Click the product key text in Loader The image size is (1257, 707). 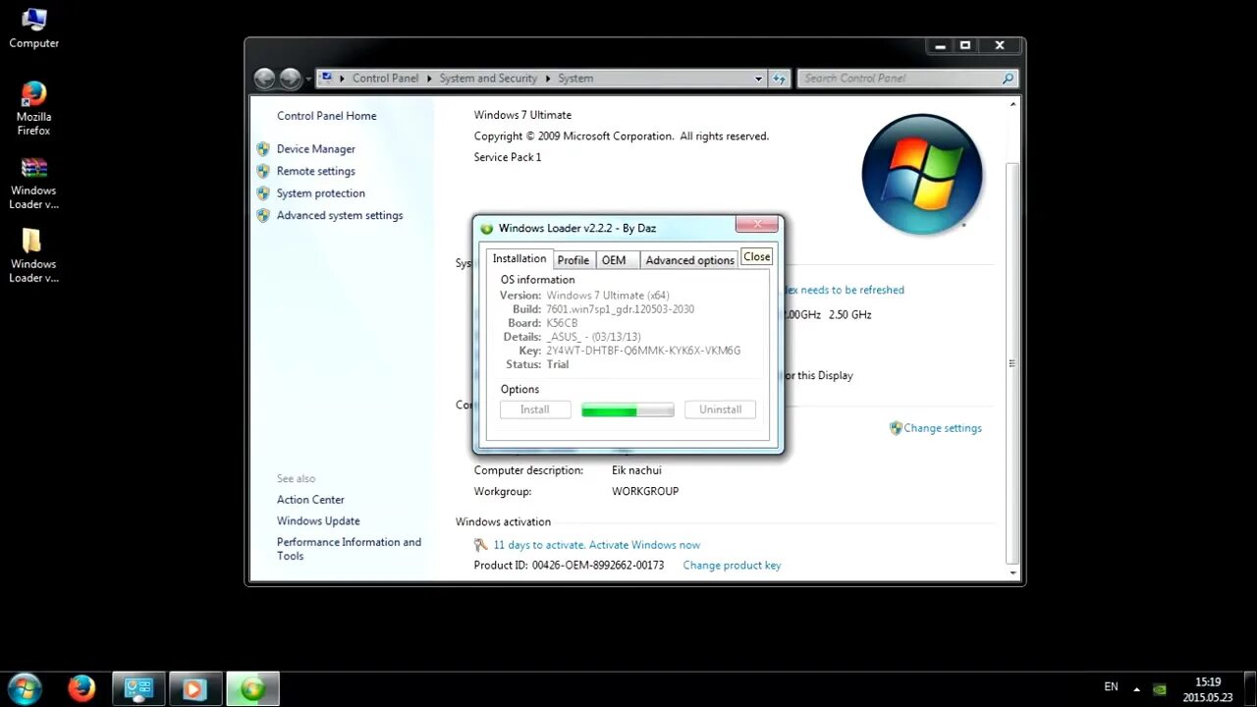[643, 351]
